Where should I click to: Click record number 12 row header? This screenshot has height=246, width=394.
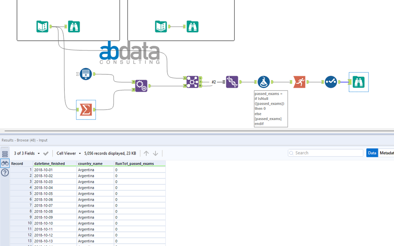pos(21,235)
